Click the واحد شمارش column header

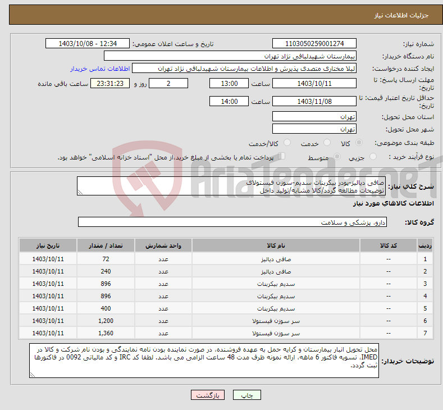click(163, 245)
